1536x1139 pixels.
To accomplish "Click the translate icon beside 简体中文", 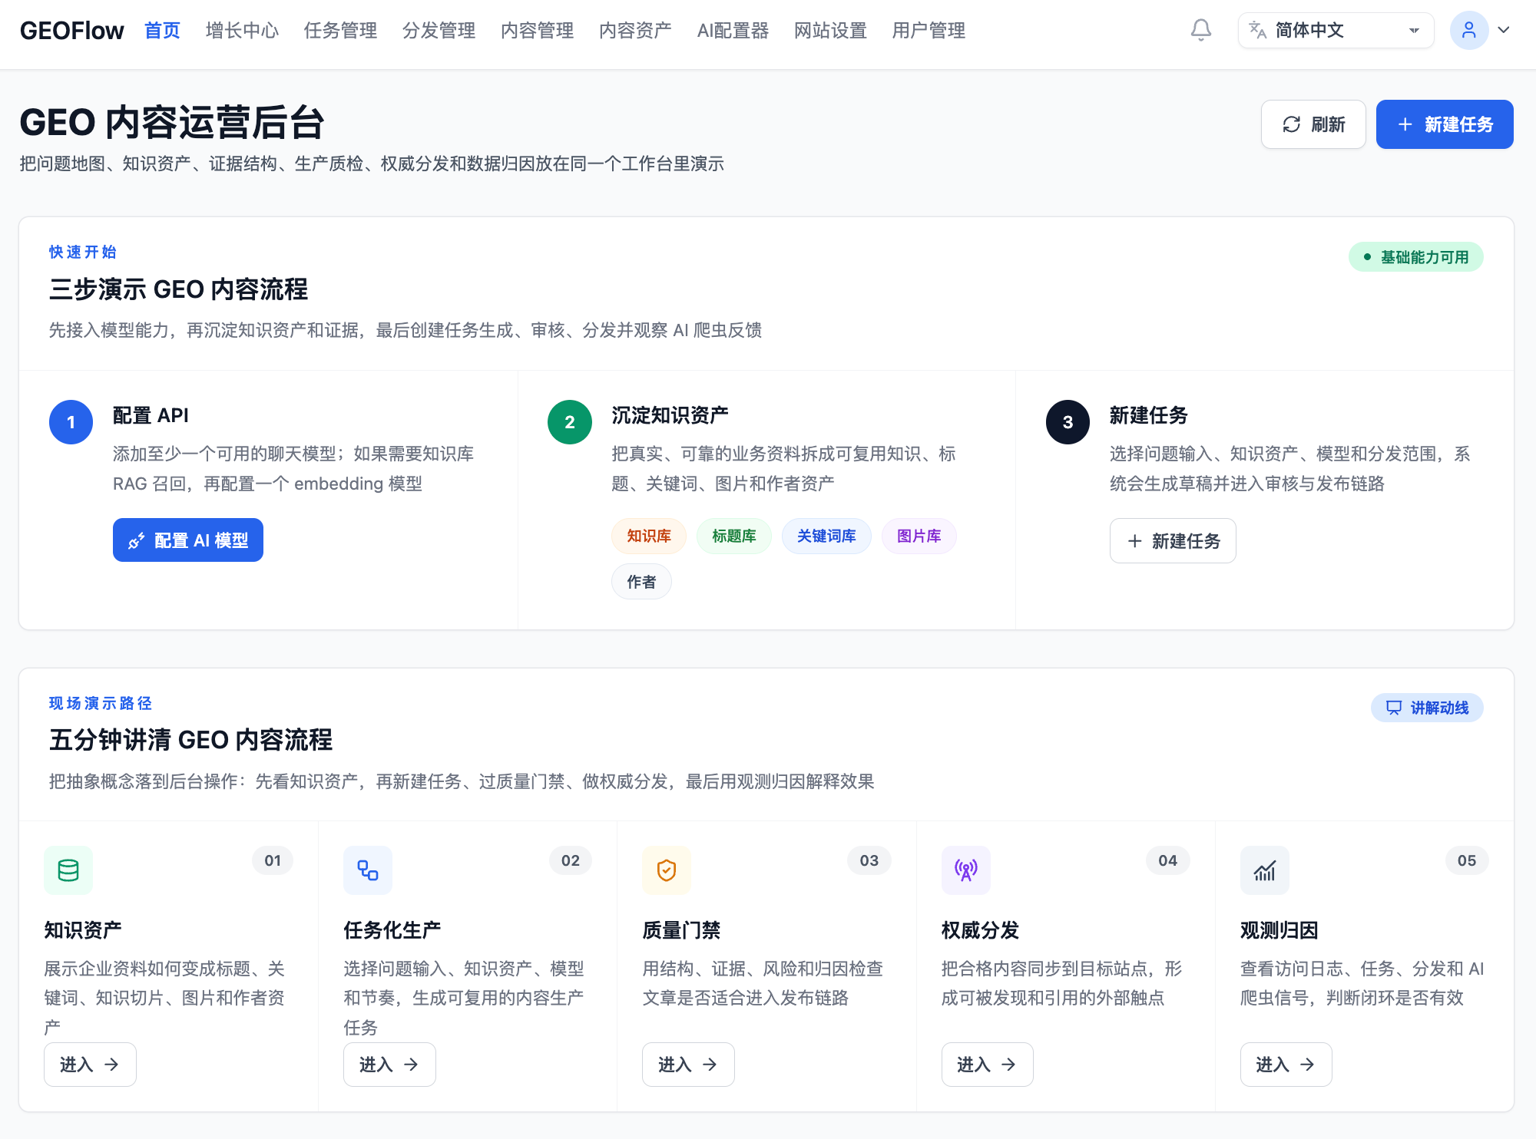I will [1257, 31].
